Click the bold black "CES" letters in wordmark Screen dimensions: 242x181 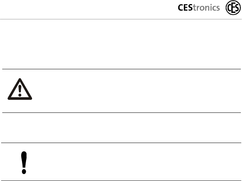click(185, 7)
